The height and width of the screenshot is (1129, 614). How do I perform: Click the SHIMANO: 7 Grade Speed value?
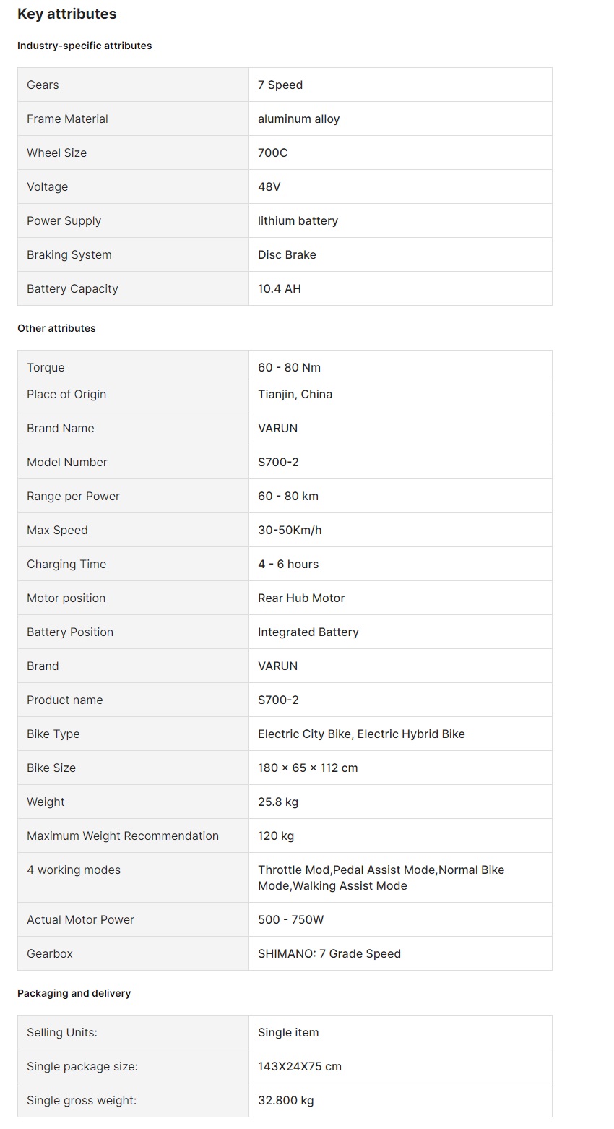pos(329,953)
